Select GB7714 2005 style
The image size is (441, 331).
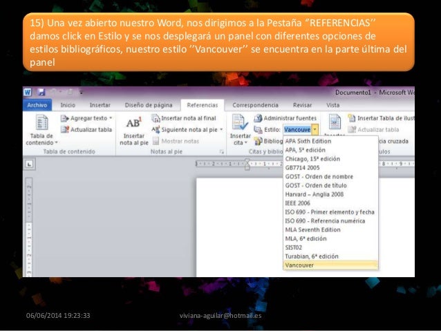click(x=330, y=168)
